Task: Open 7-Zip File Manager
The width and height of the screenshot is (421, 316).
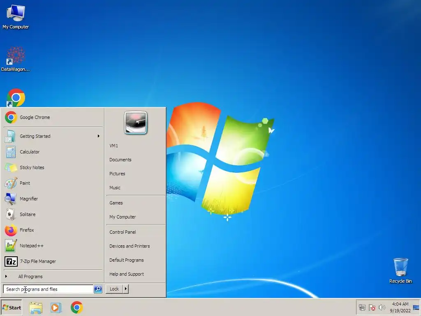Action: (53, 261)
